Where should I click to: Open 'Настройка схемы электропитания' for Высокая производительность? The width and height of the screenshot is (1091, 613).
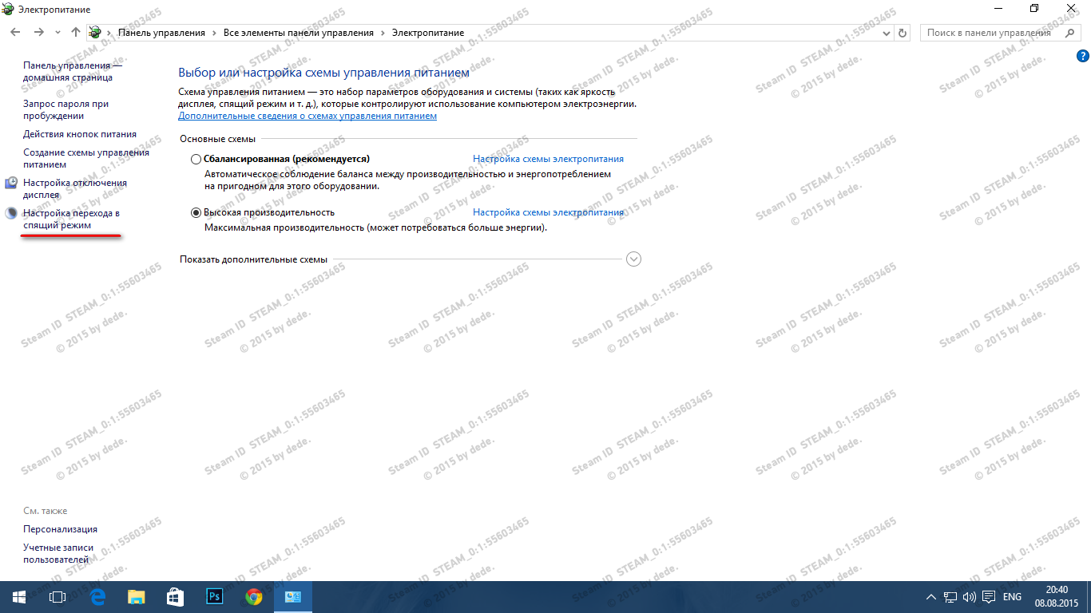coord(548,212)
